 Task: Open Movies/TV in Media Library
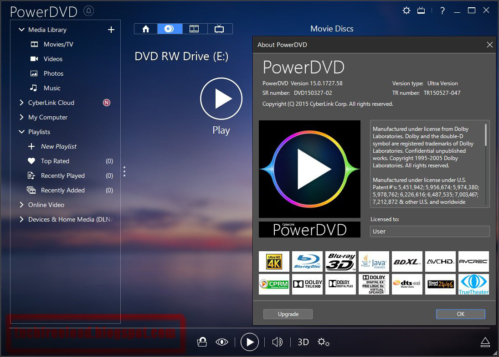pyautogui.click(x=58, y=44)
